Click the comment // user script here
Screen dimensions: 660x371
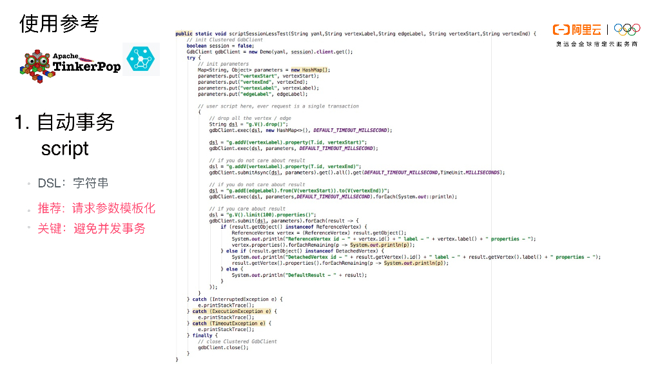pyautogui.click(x=278, y=106)
